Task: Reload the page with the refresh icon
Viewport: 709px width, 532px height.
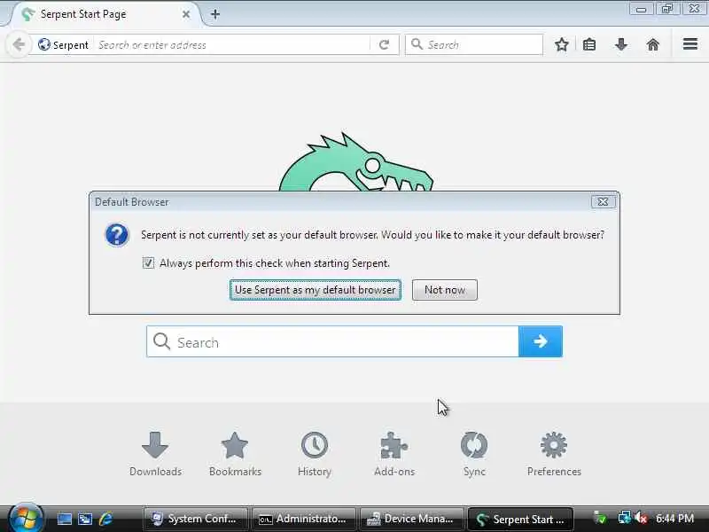Action: pos(384,44)
